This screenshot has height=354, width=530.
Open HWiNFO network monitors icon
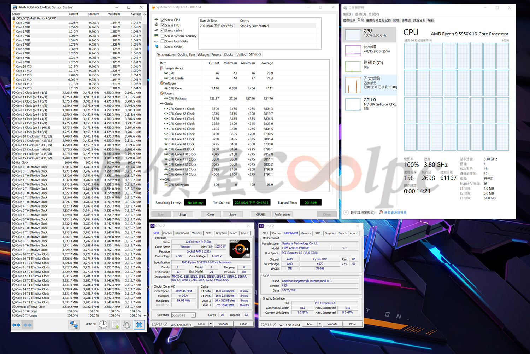pyautogui.click(x=73, y=325)
